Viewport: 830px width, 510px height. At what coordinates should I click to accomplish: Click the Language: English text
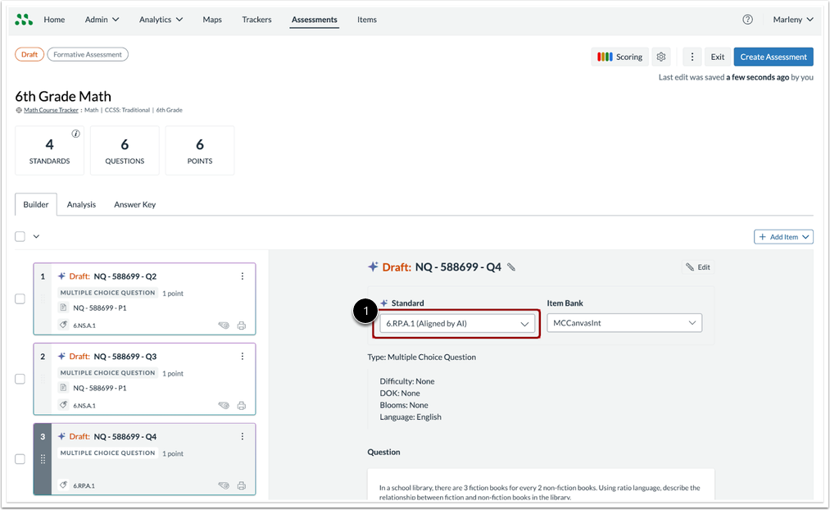(410, 417)
